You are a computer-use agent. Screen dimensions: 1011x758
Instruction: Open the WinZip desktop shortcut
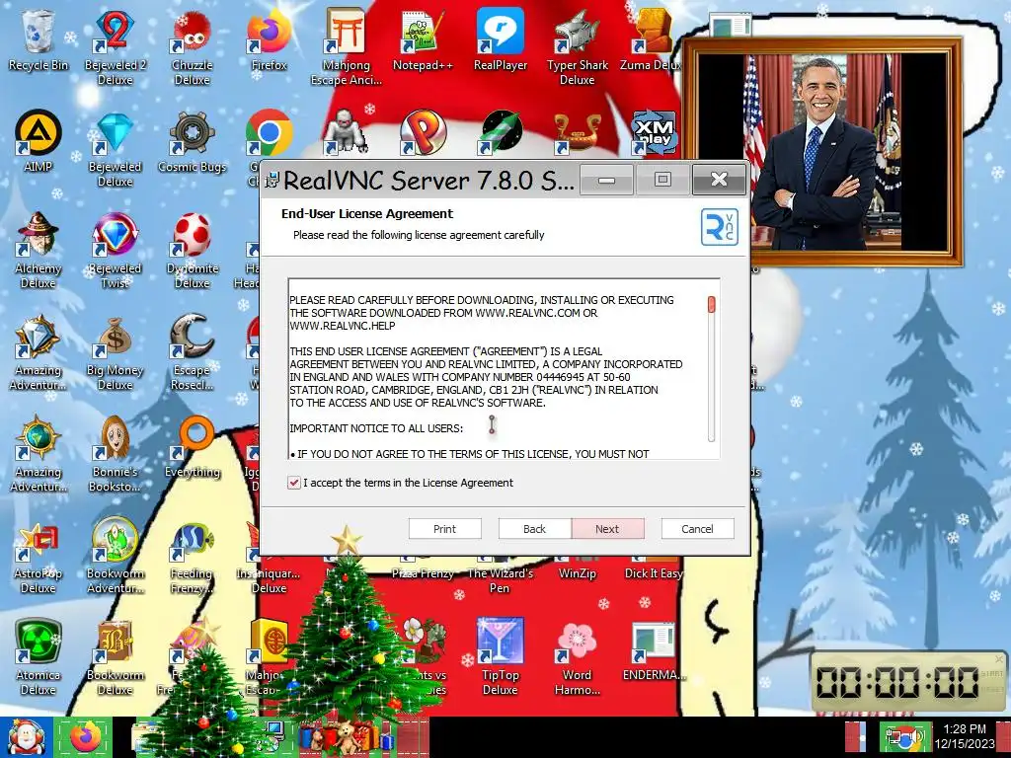[577, 568]
